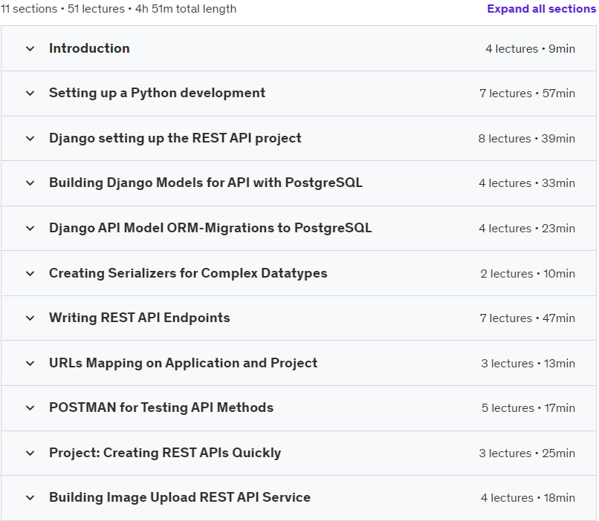599x521 pixels.
Task: Expand Django API Model ORM-Migrations chevron
Action: [x=30, y=229]
